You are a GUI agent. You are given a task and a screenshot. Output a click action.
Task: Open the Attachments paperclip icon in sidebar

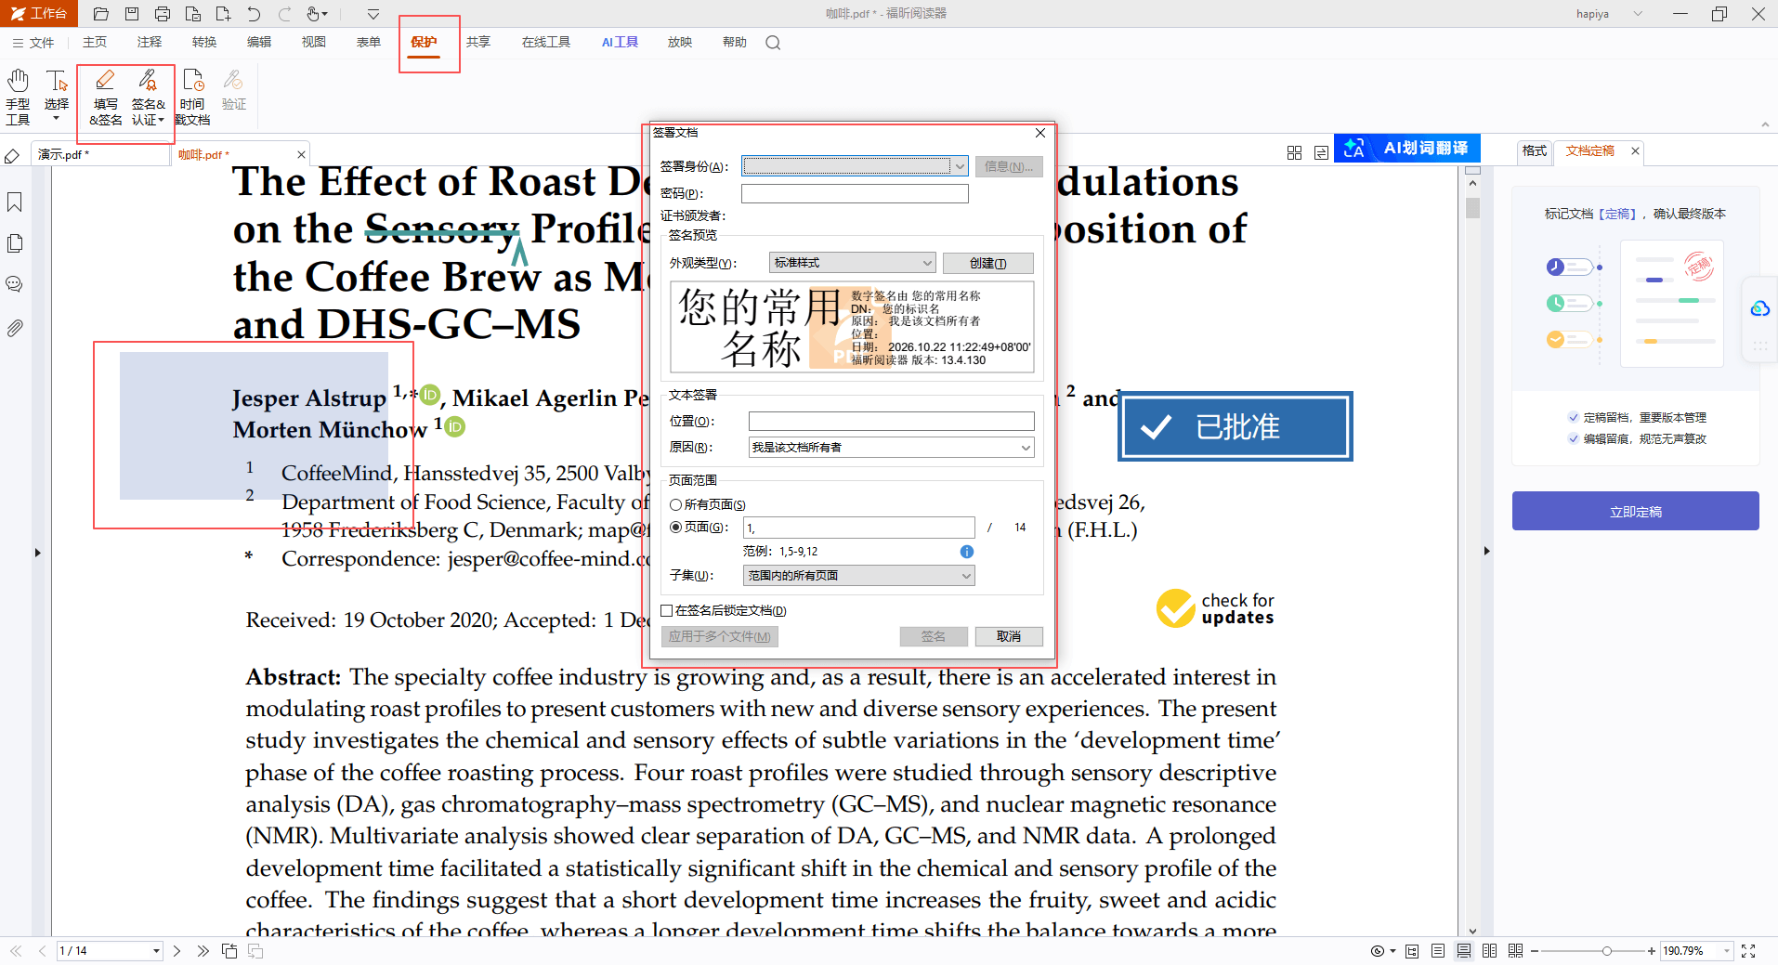[15, 328]
